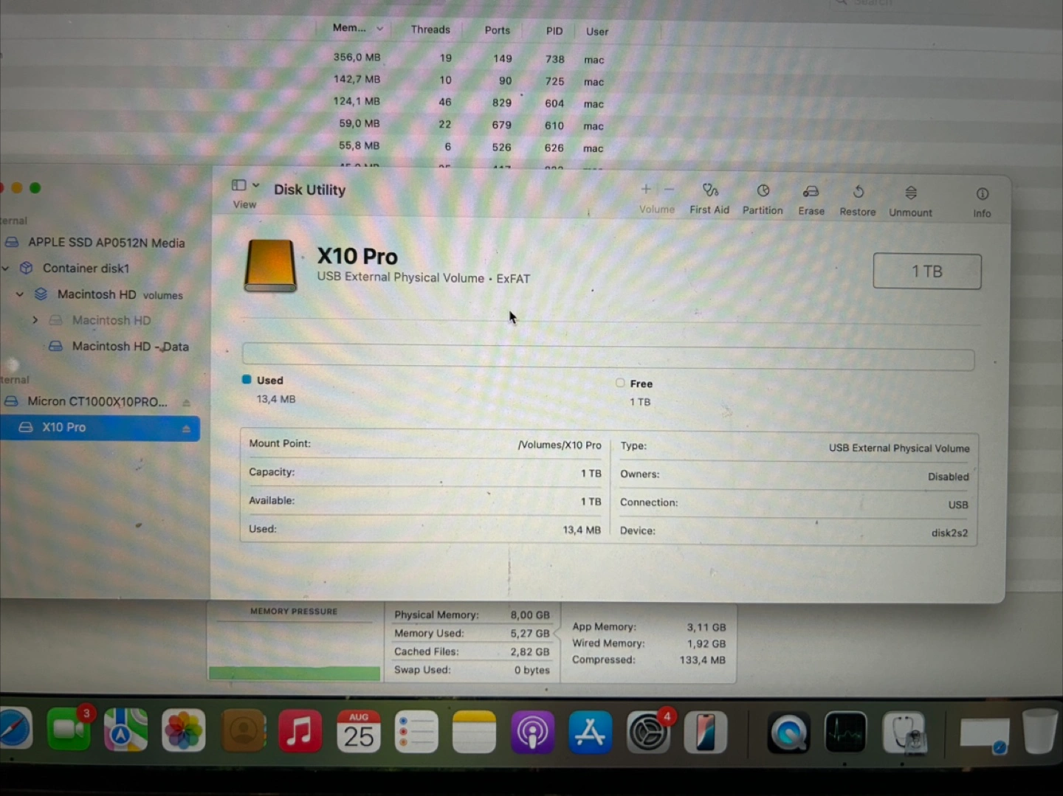The image size is (1063, 796).
Task: Unmount the X10 Pro volume
Action: click(x=910, y=201)
